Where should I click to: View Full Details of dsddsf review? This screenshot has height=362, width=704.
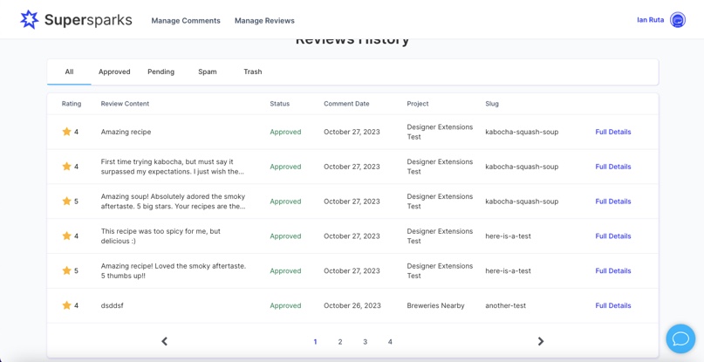[612, 305]
